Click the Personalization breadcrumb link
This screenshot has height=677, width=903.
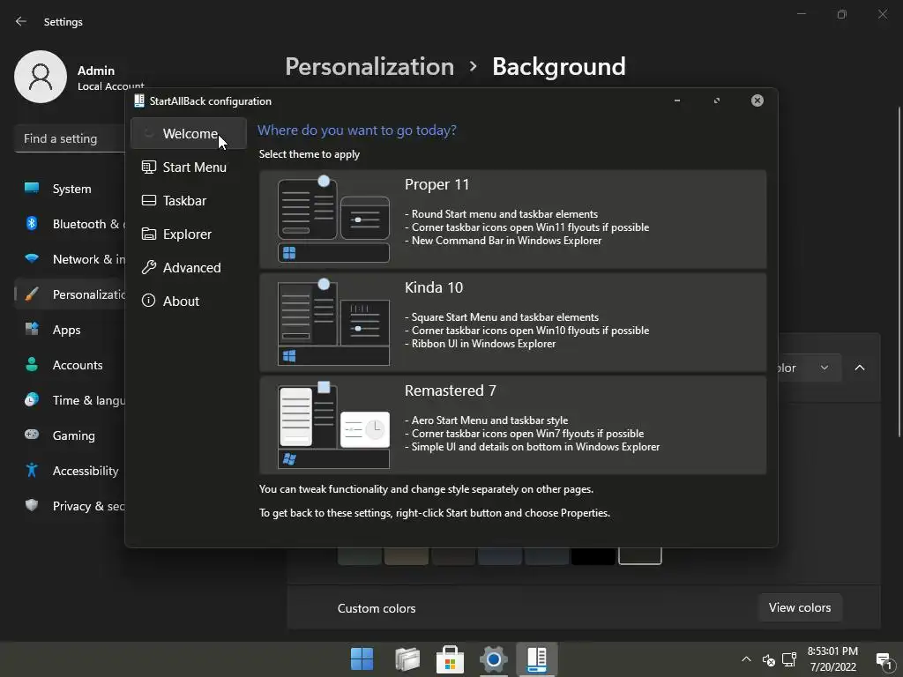click(x=369, y=67)
